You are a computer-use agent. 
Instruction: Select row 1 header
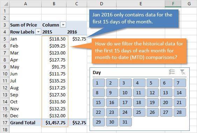click(5, 11)
